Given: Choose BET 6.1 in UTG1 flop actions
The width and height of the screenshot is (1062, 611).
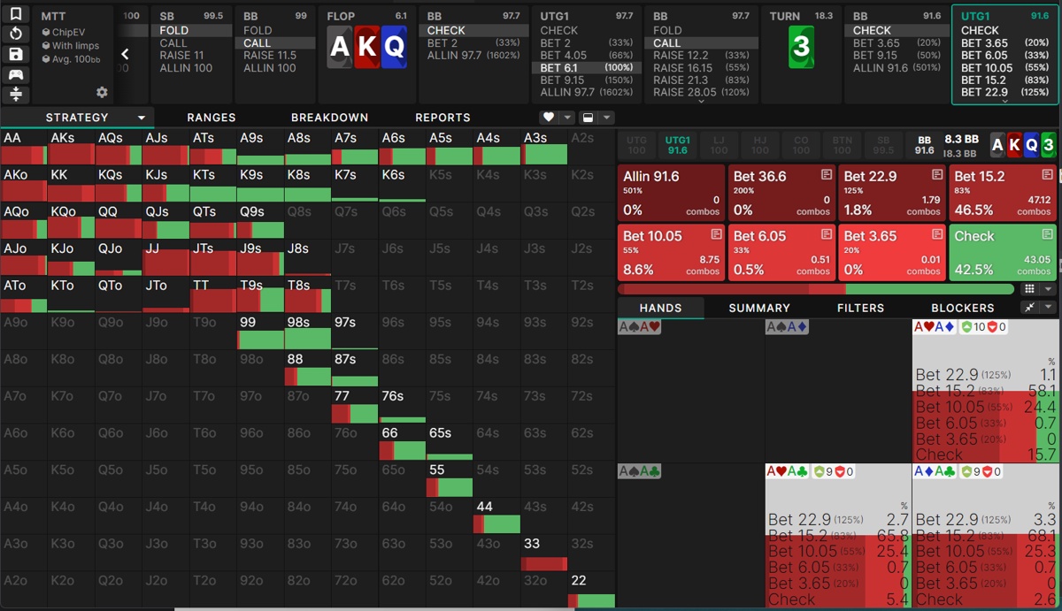Looking at the screenshot, I should (x=584, y=67).
